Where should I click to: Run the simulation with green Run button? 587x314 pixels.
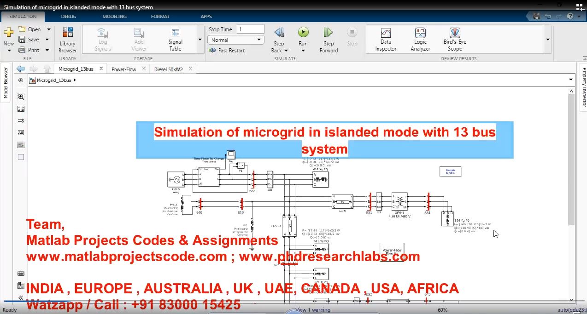pyautogui.click(x=303, y=32)
